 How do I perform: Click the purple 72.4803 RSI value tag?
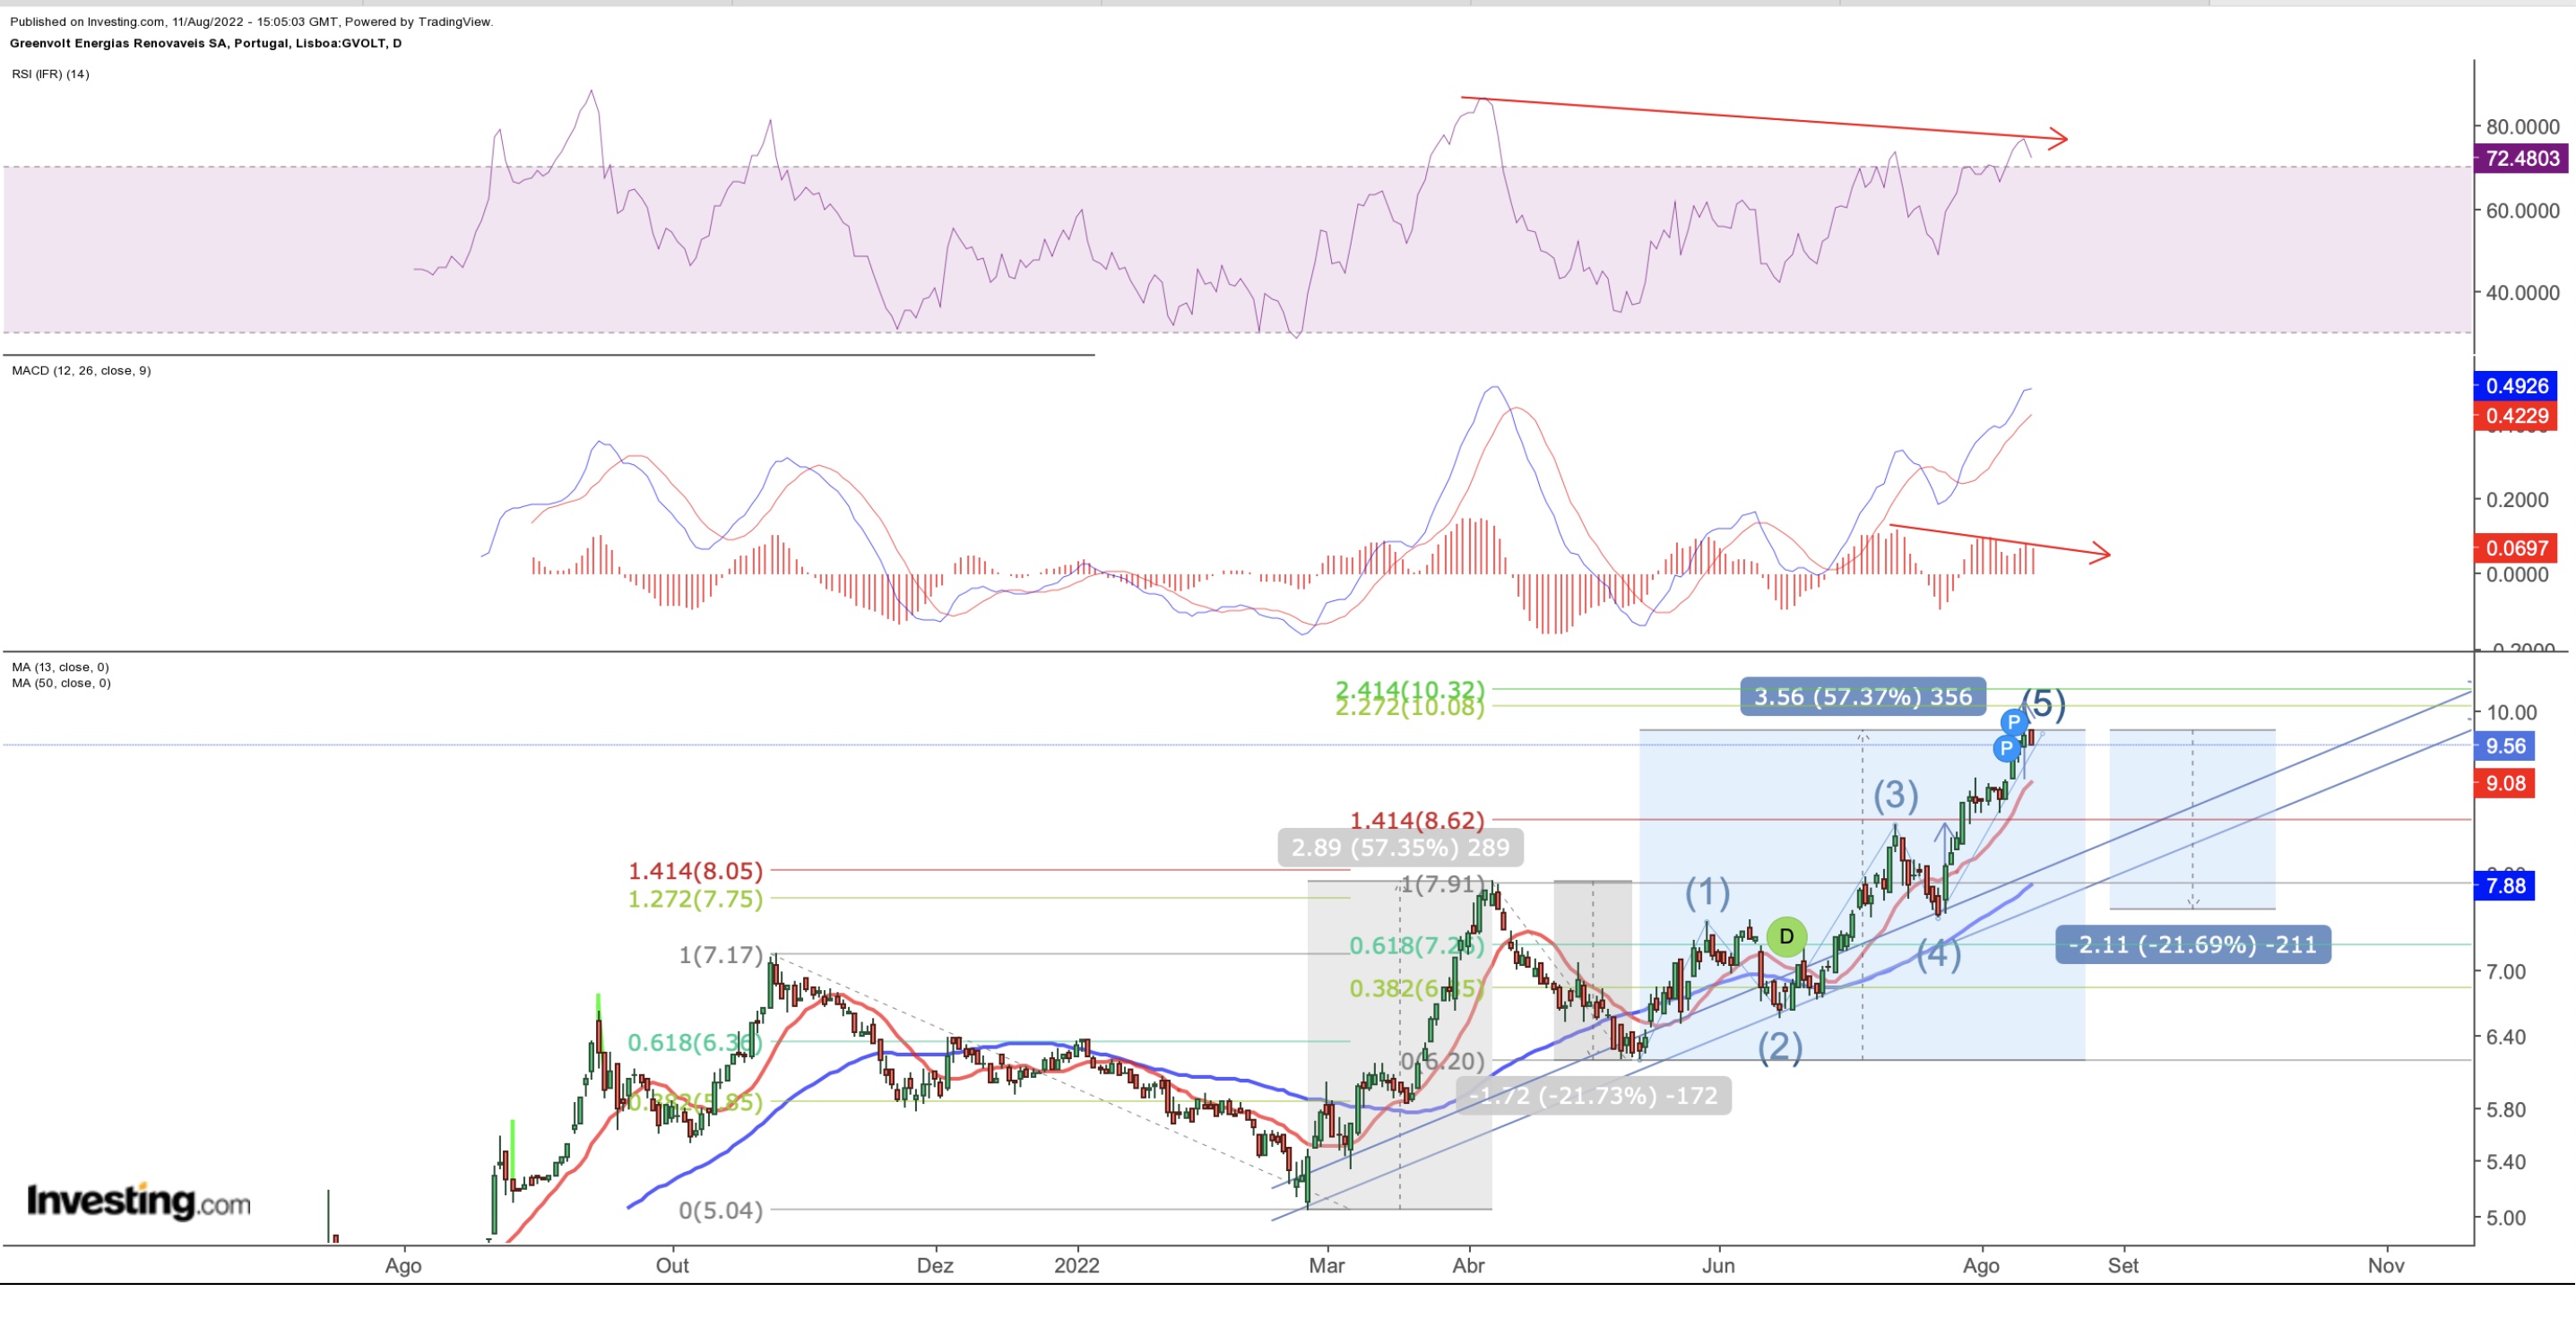pos(2521,158)
